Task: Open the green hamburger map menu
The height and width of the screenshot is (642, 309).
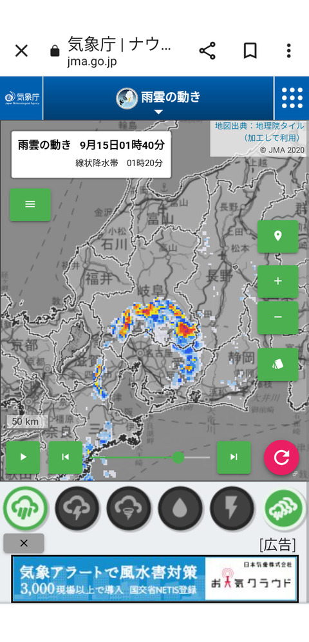Action: (30, 204)
